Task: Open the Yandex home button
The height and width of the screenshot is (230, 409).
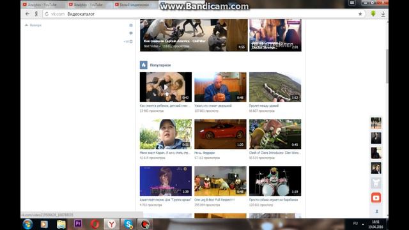Action: coord(36,14)
